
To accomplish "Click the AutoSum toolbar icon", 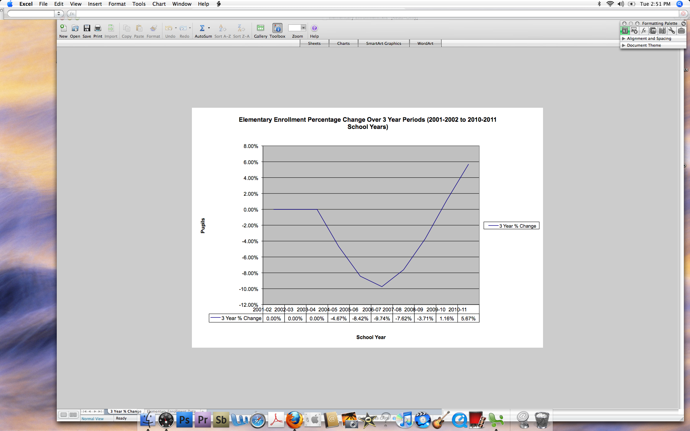I will click(202, 28).
